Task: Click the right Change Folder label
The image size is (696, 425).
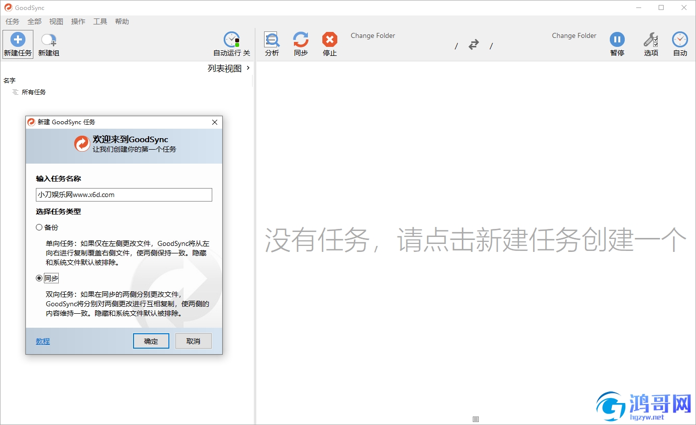Action: click(574, 35)
